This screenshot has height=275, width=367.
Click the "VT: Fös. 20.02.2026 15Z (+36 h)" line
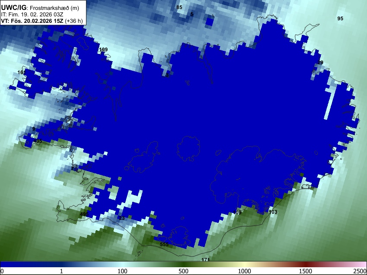42,21
